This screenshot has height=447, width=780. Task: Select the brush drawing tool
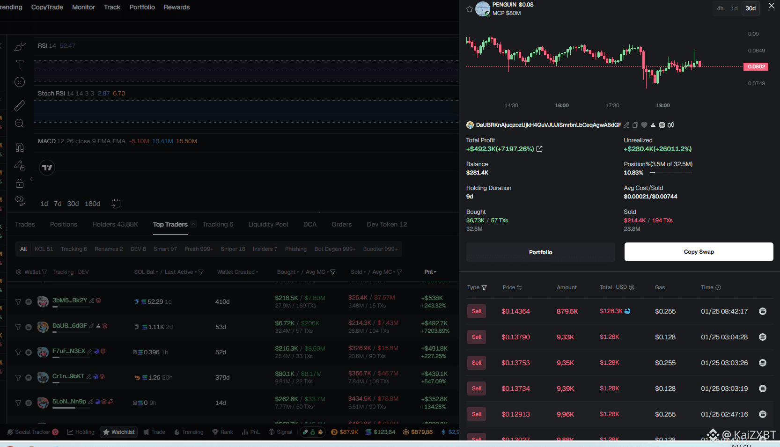[20, 46]
